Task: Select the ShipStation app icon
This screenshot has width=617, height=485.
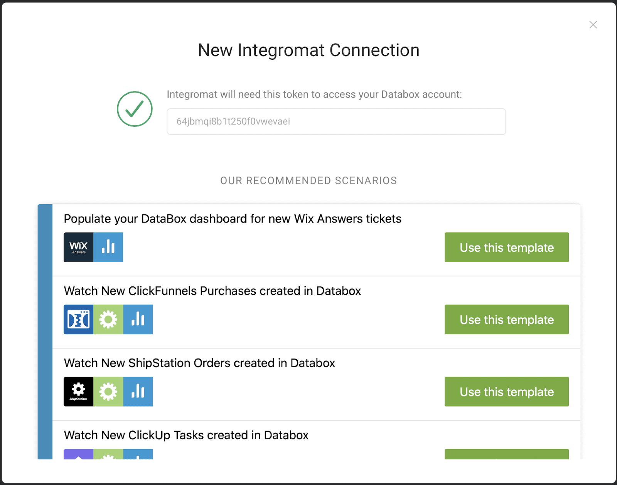Action: point(78,391)
